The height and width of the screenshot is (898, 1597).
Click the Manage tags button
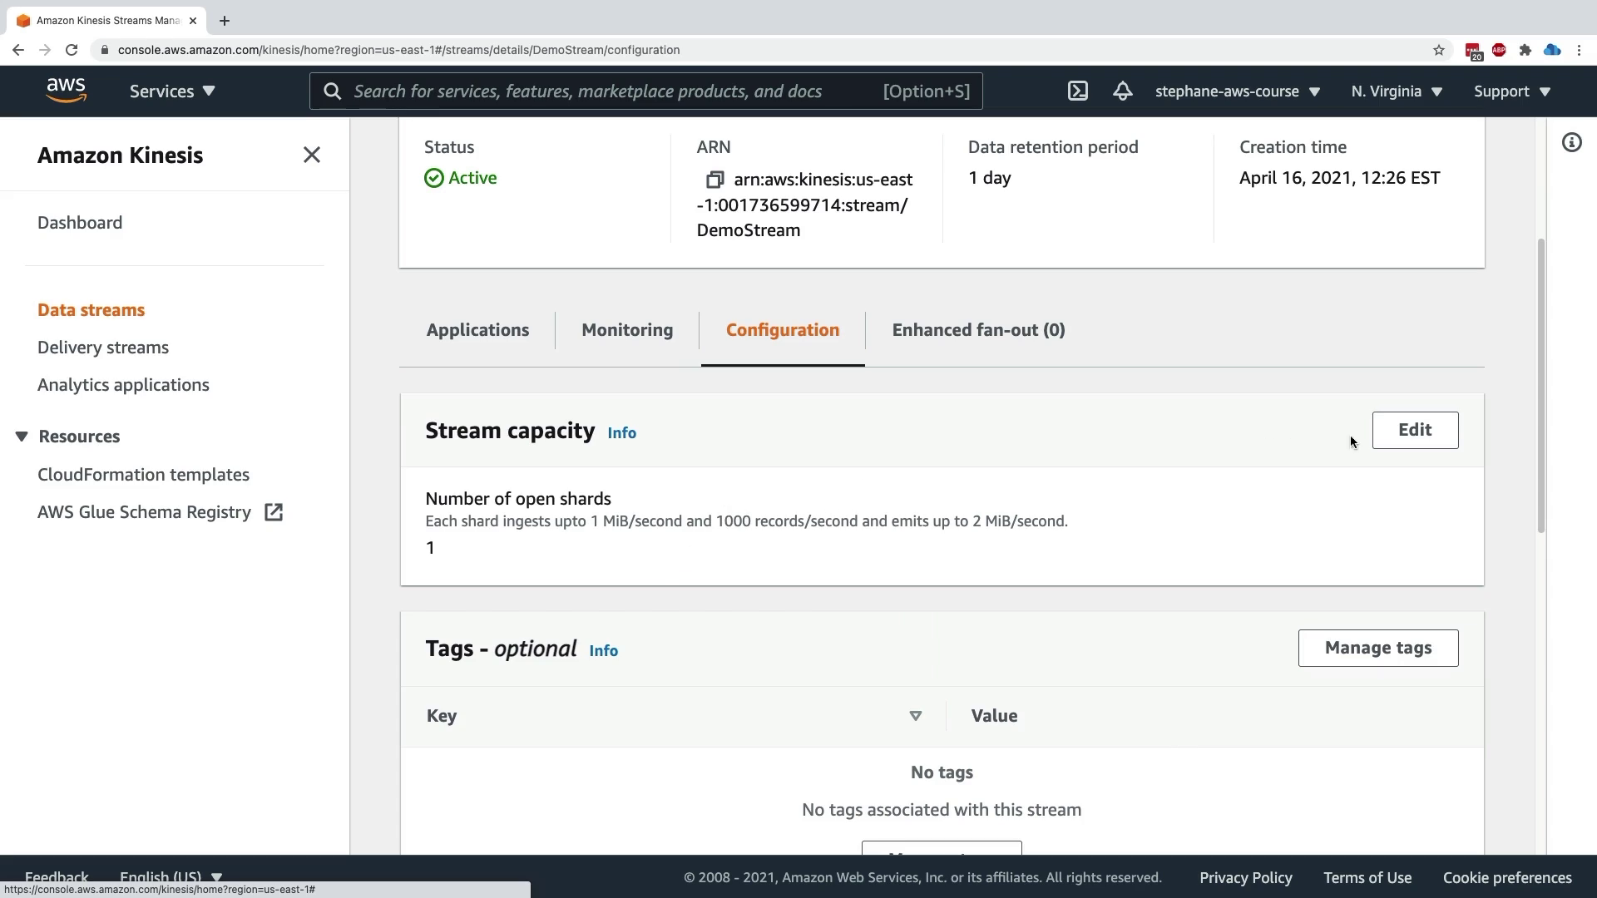[x=1377, y=648]
